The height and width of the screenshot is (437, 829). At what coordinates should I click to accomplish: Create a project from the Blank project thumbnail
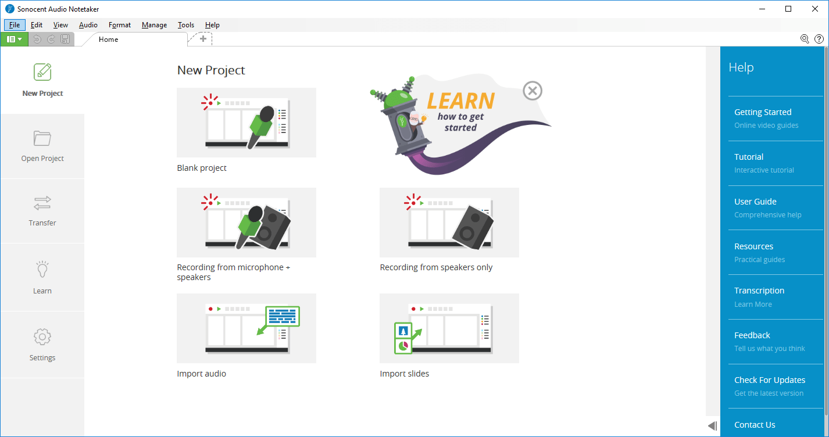(246, 122)
